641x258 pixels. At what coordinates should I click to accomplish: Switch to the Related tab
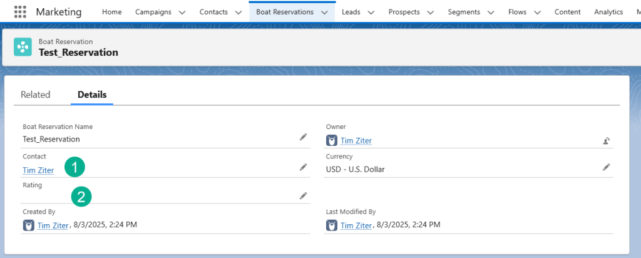tap(35, 95)
